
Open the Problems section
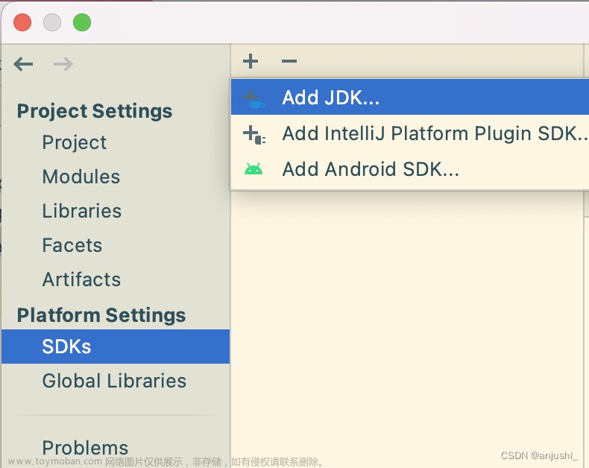click(85, 448)
